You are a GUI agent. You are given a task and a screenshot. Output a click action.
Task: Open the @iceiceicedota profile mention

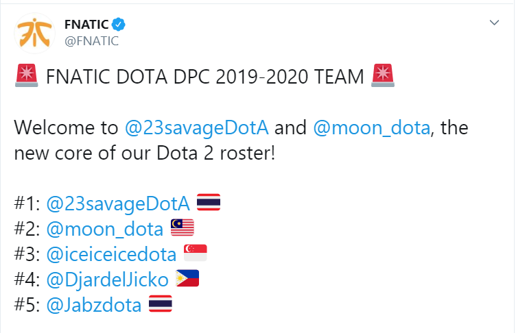[111, 254]
